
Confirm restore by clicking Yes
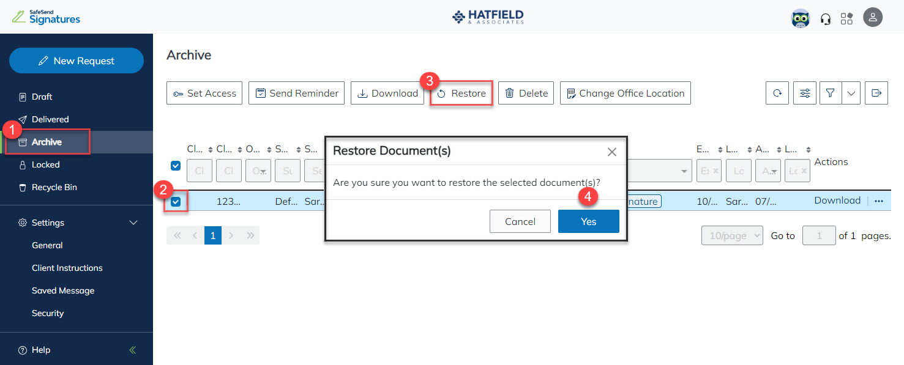[588, 221]
